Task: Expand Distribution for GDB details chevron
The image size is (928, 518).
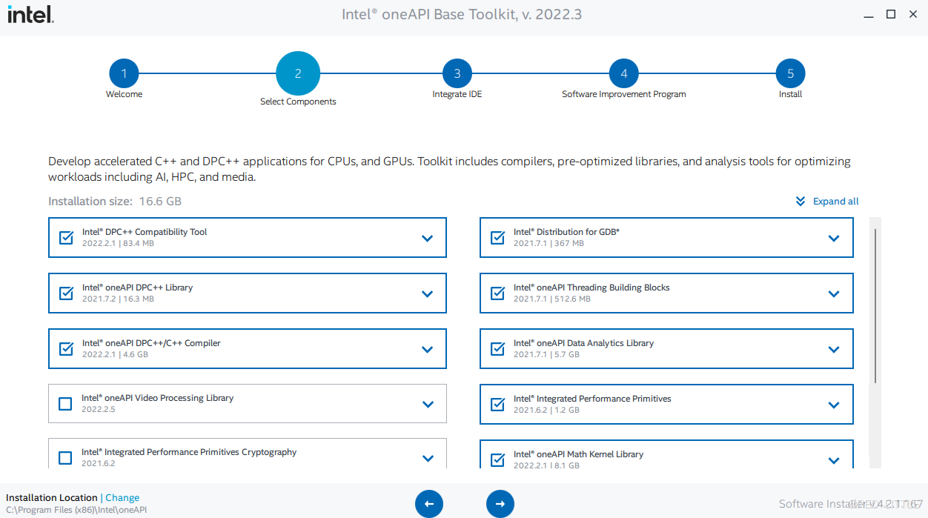Action: tap(834, 238)
